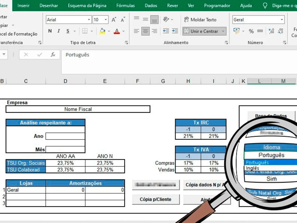Open the Desenhar tab
This screenshot has height=223, width=297.
point(49,5)
